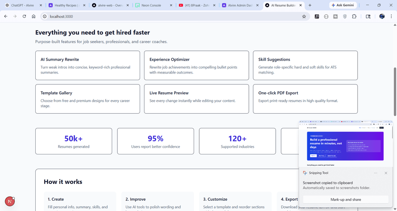Click the page vertical scrollbar thumb

[395, 91]
